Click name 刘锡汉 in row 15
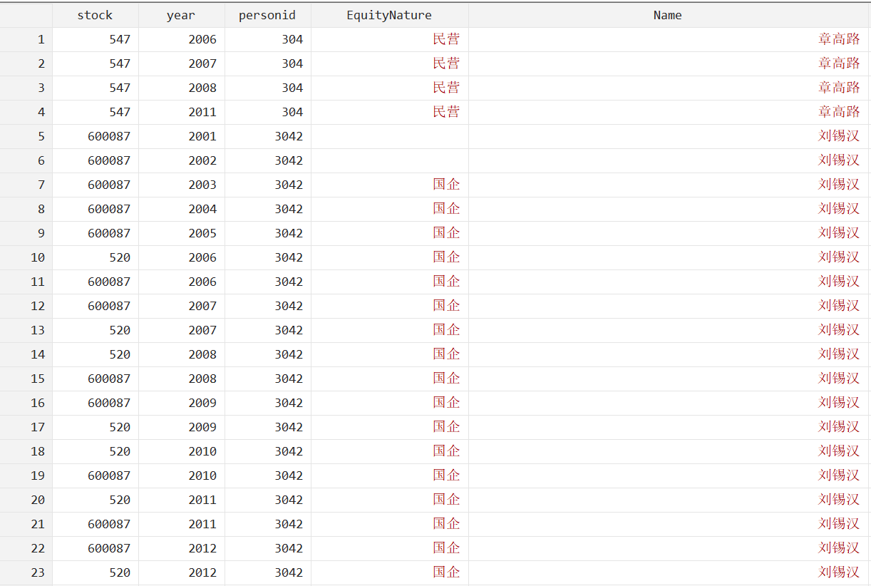The height and width of the screenshot is (586, 871). pos(839,379)
